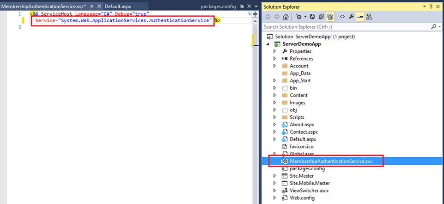This screenshot has width=444, height=204.
Task: Close the Solution Explorer panel
Action: pos(439,6)
